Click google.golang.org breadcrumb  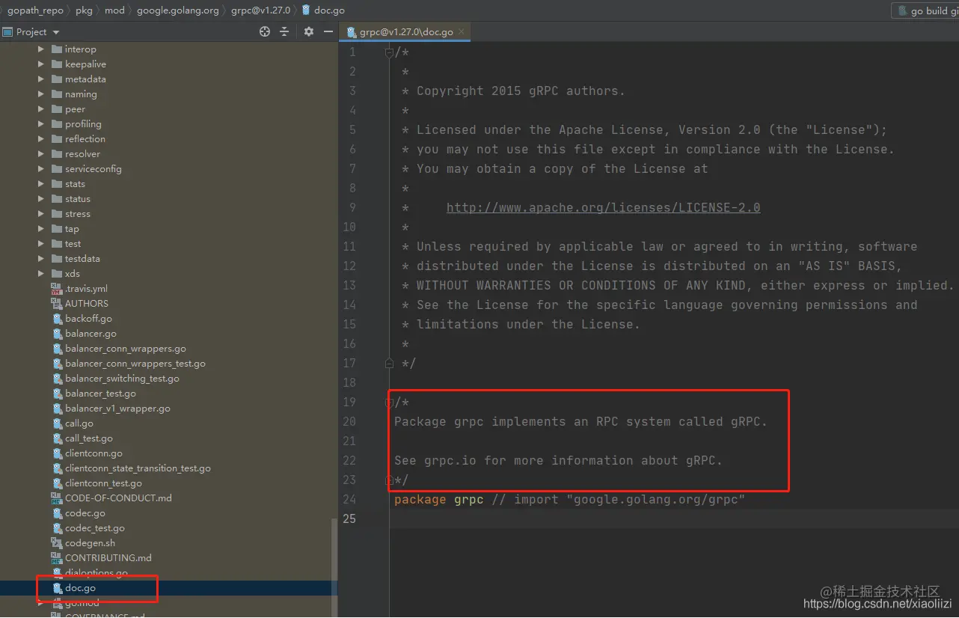click(177, 10)
